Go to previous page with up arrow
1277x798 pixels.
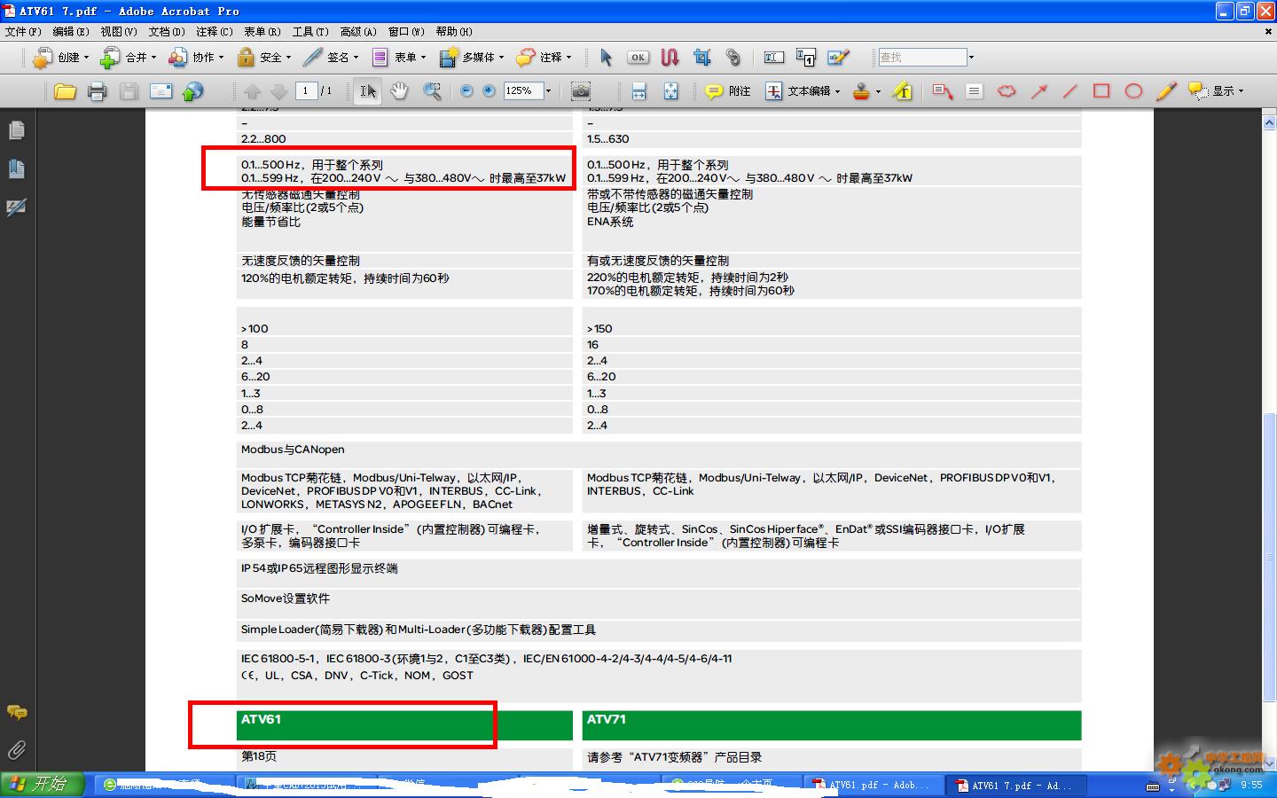click(253, 91)
